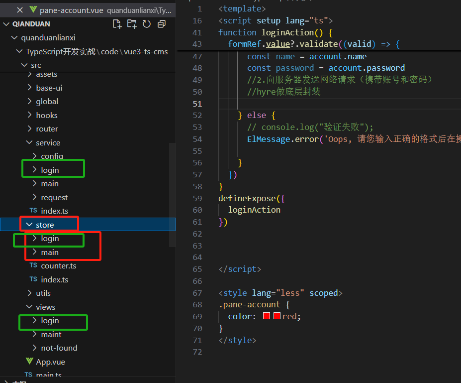461x383 pixels.
Task: Expand the maint folder
Action: (x=34, y=334)
